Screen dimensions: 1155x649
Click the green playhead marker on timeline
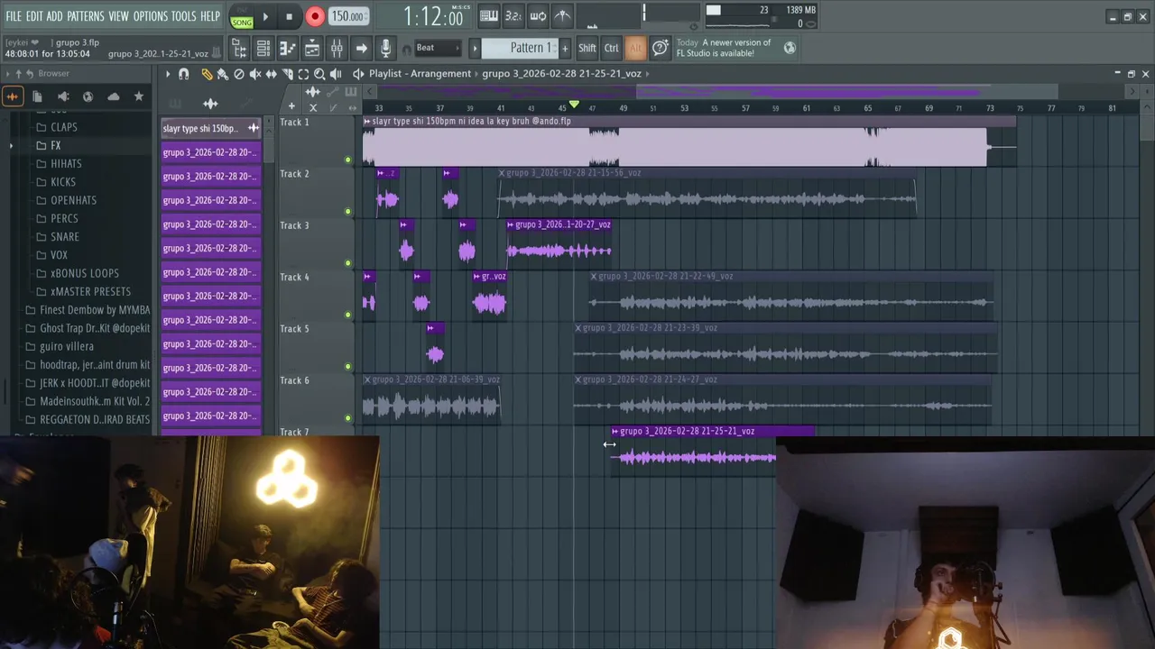tap(574, 105)
